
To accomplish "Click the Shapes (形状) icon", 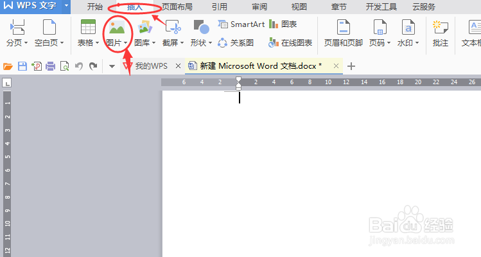I will pos(201,27).
